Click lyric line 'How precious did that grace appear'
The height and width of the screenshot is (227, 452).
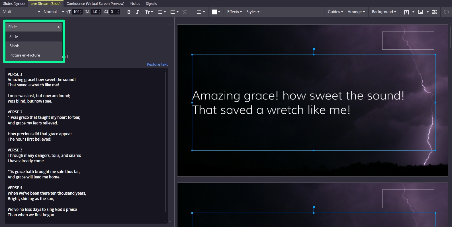[40, 134]
